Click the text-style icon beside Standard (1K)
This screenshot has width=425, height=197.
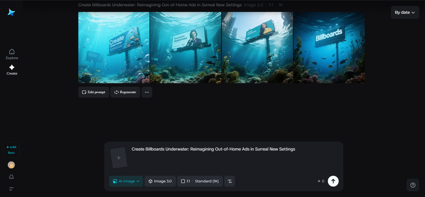click(x=229, y=181)
